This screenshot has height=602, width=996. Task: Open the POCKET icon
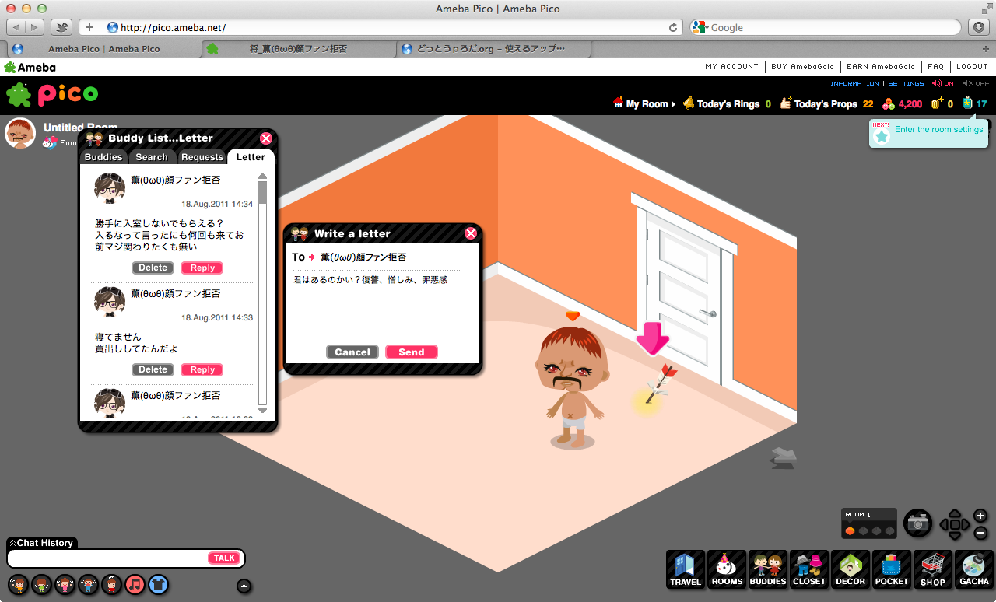[x=892, y=569]
